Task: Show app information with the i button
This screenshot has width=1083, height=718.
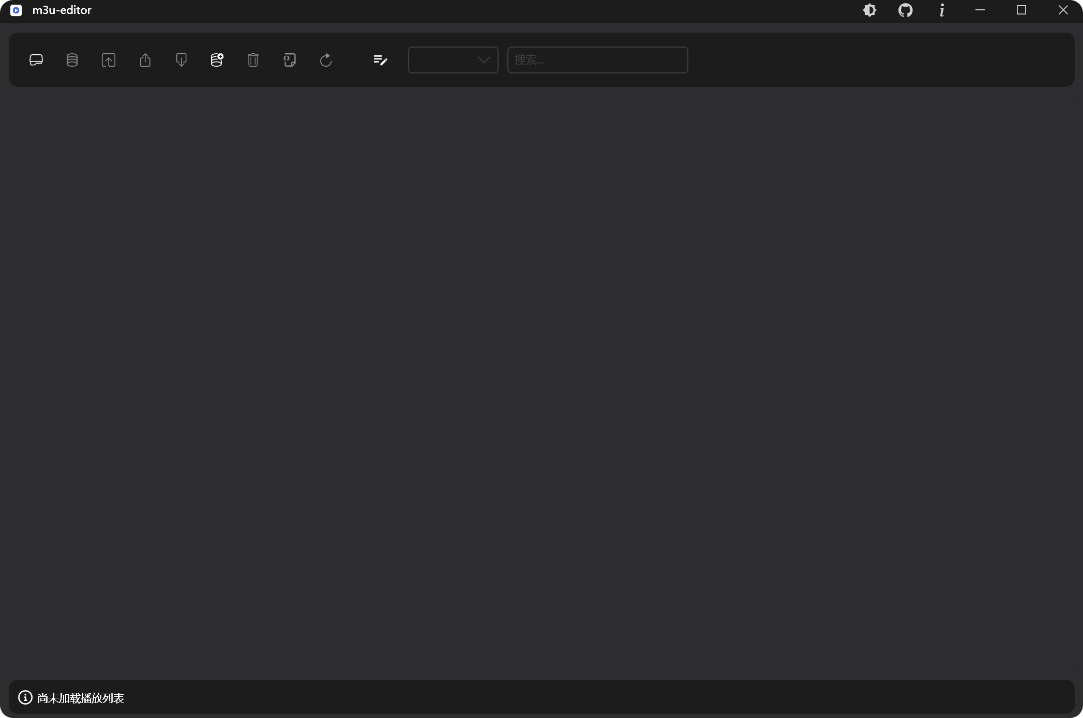Action: (x=941, y=10)
